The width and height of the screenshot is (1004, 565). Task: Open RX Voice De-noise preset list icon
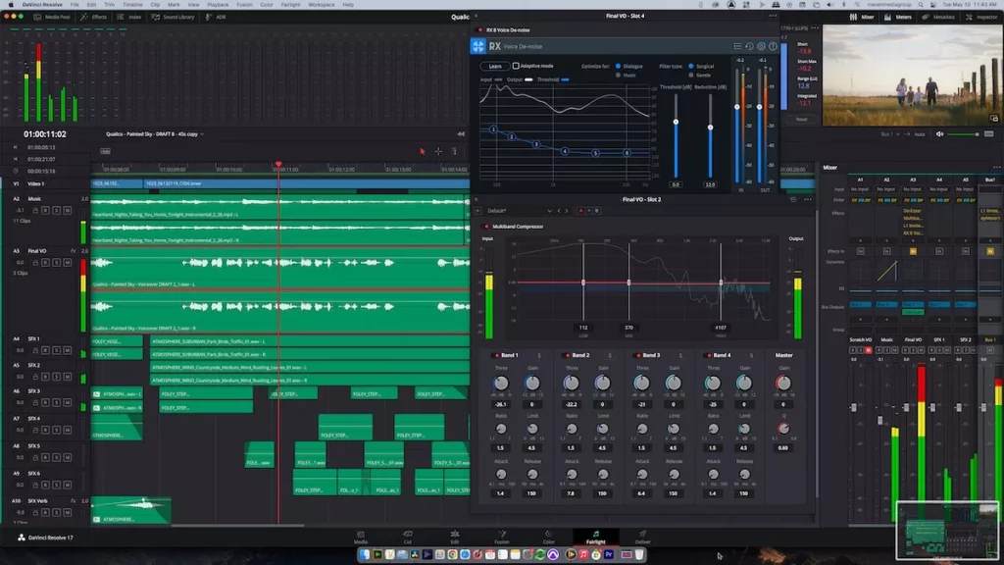click(x=737, y=46)
